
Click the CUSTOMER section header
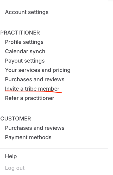[x=16, y=119]
